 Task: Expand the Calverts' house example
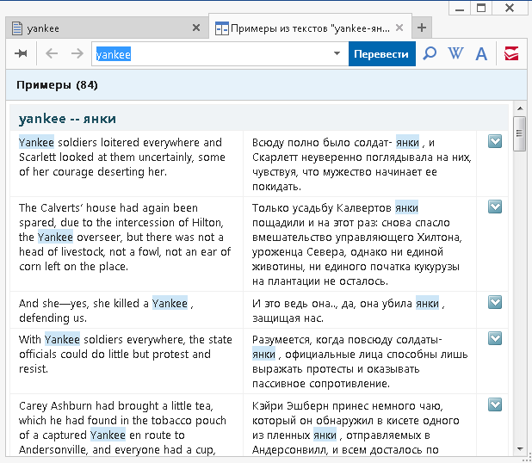coord(495,207)
